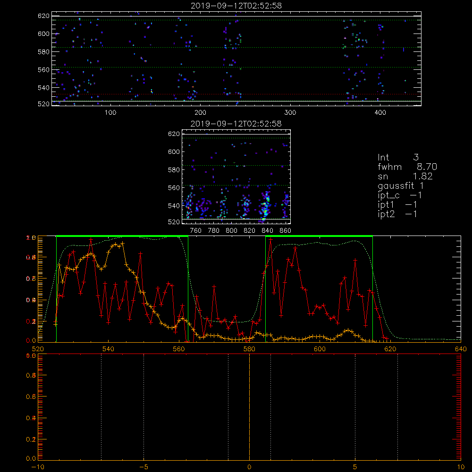Click the vertical orange line at zero in bottom plot
Viewport: 472px width, 472px height.
point(249,407)
